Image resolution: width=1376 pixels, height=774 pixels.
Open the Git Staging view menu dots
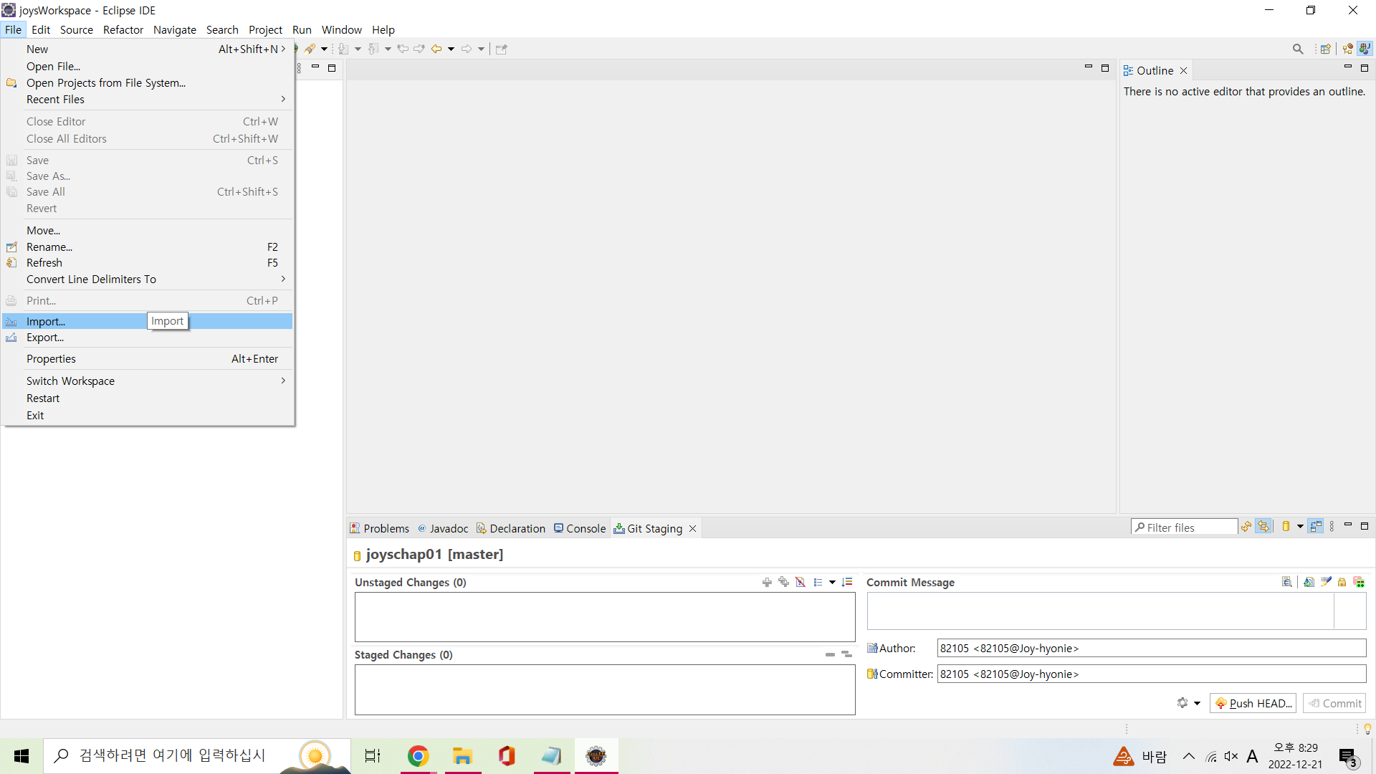(x=1332, y=527)
